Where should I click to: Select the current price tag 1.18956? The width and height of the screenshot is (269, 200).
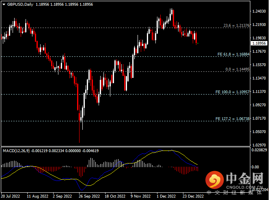259,43
